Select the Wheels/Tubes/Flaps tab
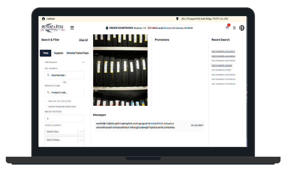The width and height of the screenshot is (289, 173). [x=77, y=53]
